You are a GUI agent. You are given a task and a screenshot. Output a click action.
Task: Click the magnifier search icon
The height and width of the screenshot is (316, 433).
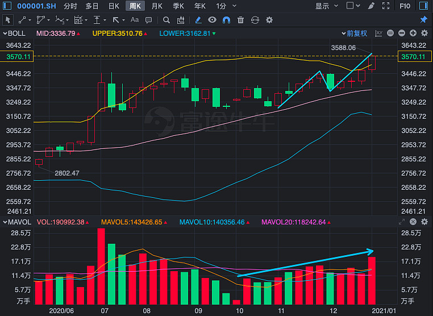point(166,20)
